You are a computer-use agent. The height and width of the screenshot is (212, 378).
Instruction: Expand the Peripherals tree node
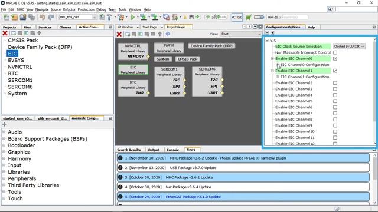(4, 178)
